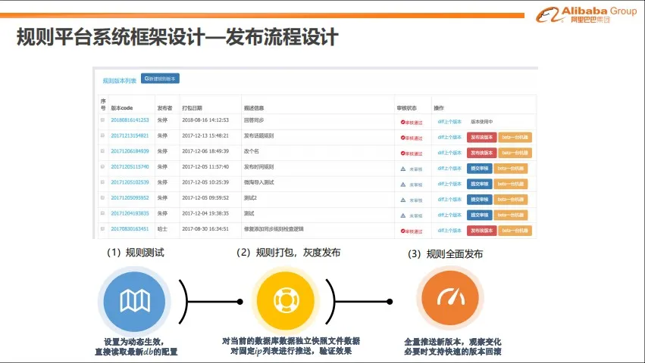This screenshot has width=645, height=363.
Task: Click the blue map icon for 规则测试
Action: (x=134, y=300)
